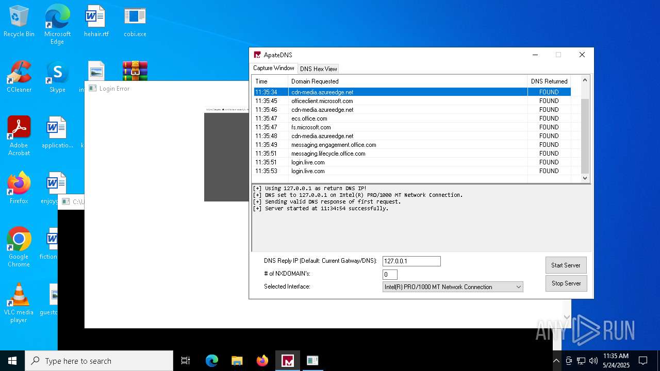Open File Explorer from the taskbar
The image size is (660, 371).
237,361
